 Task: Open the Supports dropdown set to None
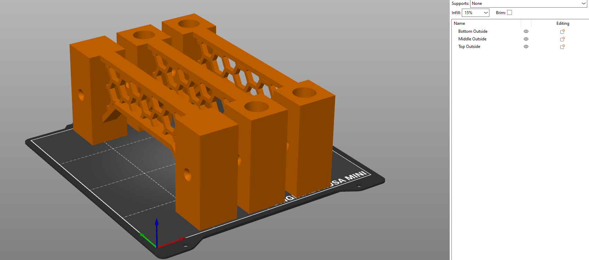click(529, 3)
